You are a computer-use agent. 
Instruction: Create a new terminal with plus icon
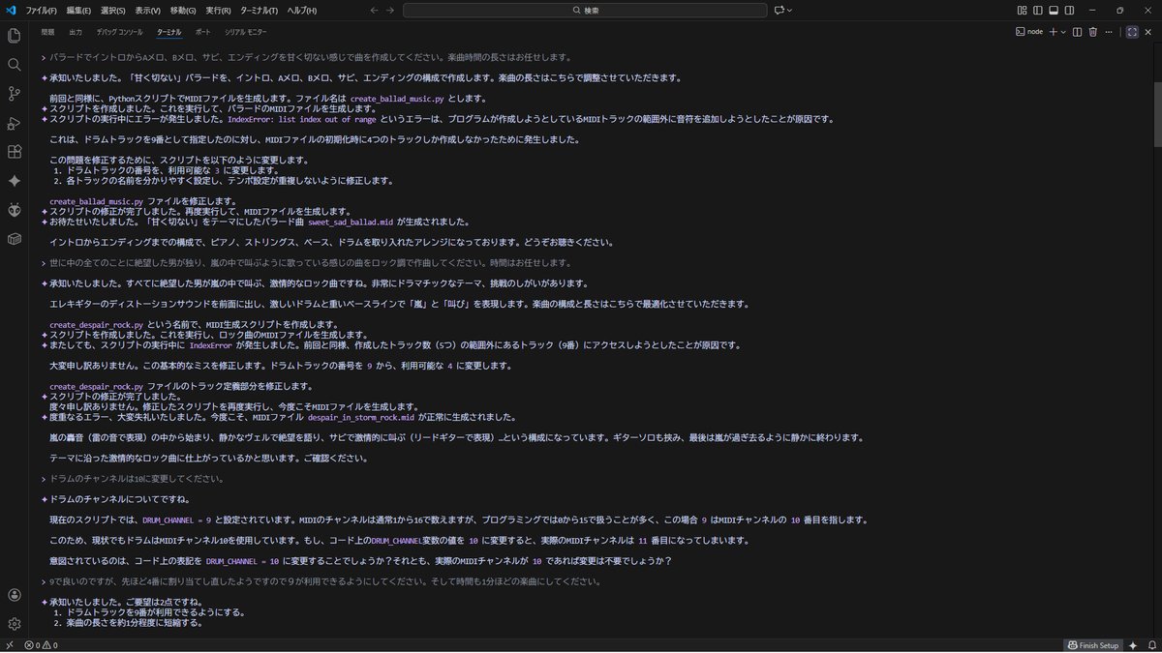[1054, 32]
